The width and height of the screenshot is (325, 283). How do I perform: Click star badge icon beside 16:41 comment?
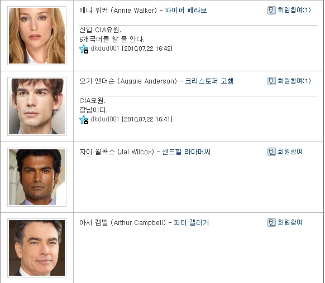pyautogui.click(x=84, y=120)
